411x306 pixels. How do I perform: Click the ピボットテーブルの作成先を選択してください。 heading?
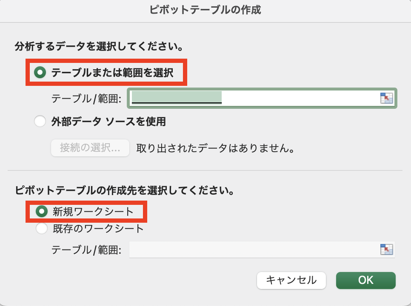tap(125, 190)
